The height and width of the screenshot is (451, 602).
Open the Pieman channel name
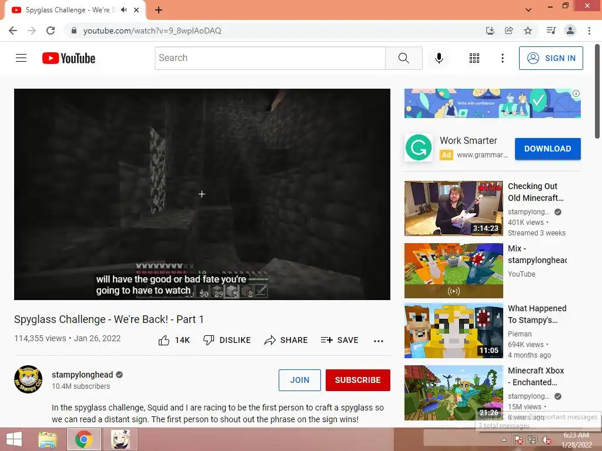coord(520,334)
